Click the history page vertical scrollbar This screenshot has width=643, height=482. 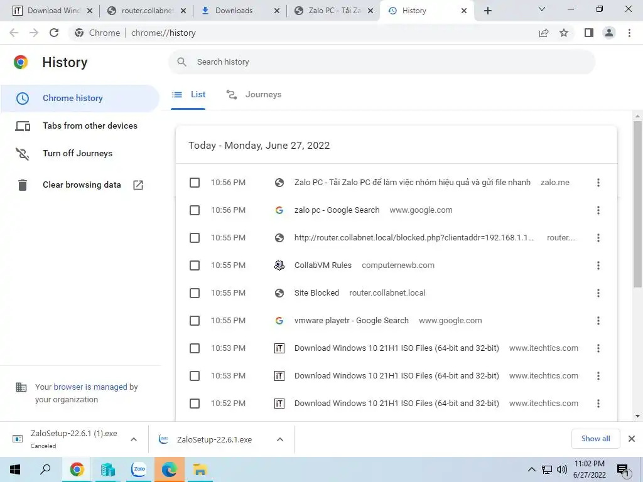click(x=637, y=204)
